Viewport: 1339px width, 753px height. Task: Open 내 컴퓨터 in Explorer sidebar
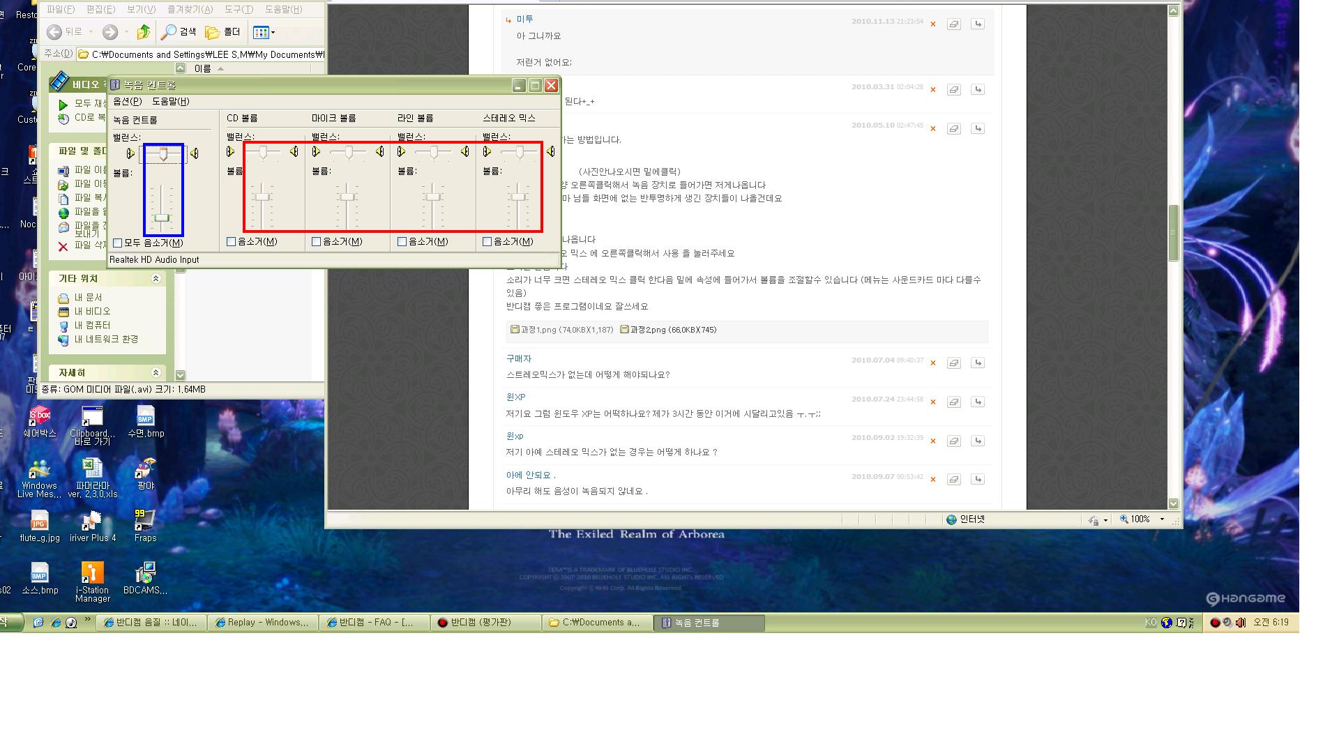pyautogui.click(x=85, y=326)
